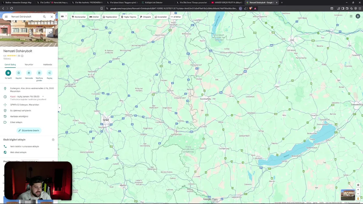This screenshot has height=204, width=363.
Task: Reload the page
Action: (12, 8)
